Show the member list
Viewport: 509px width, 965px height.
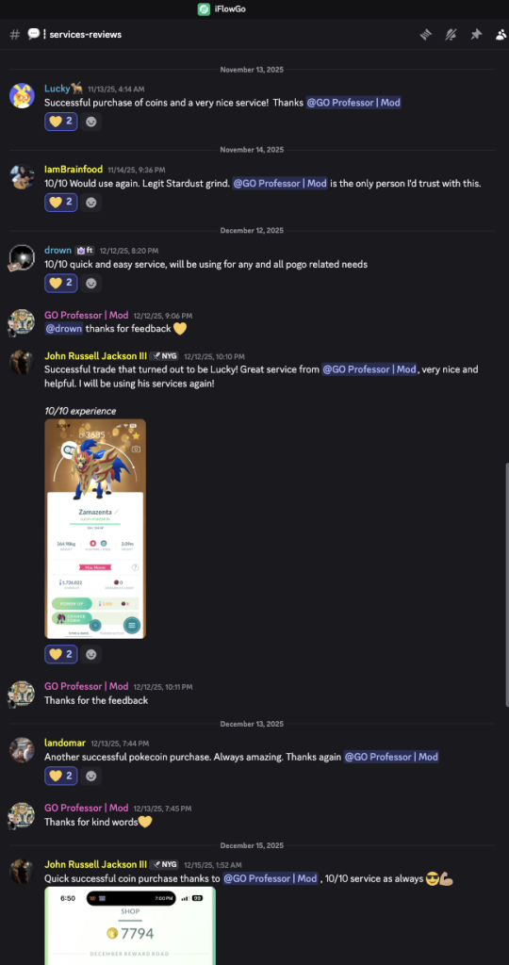click(501, 35)
